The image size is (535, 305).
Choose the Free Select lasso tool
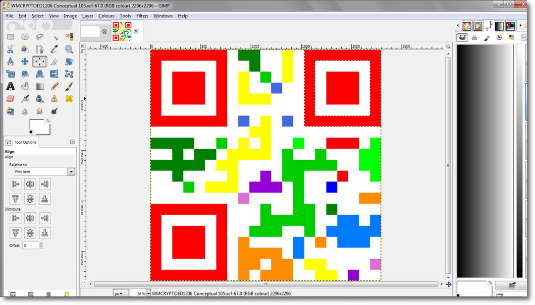pyautogui.click(x=40, y=37)
